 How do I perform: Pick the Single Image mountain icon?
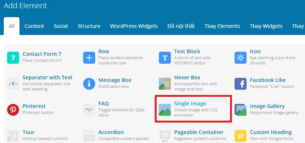pyautogui.click(x=165, y=110)
